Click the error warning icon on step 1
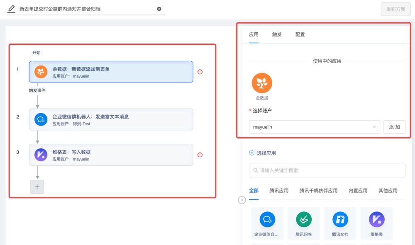 [x=200, y=72]
